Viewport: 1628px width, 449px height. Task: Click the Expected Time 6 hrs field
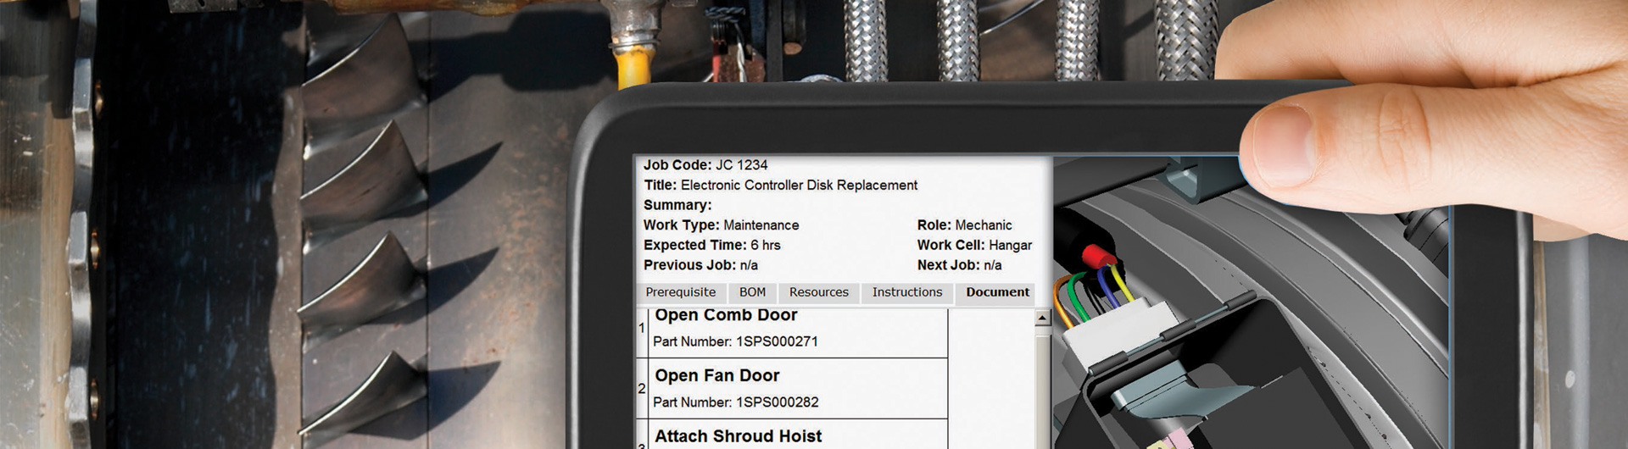tap(711, 245)
